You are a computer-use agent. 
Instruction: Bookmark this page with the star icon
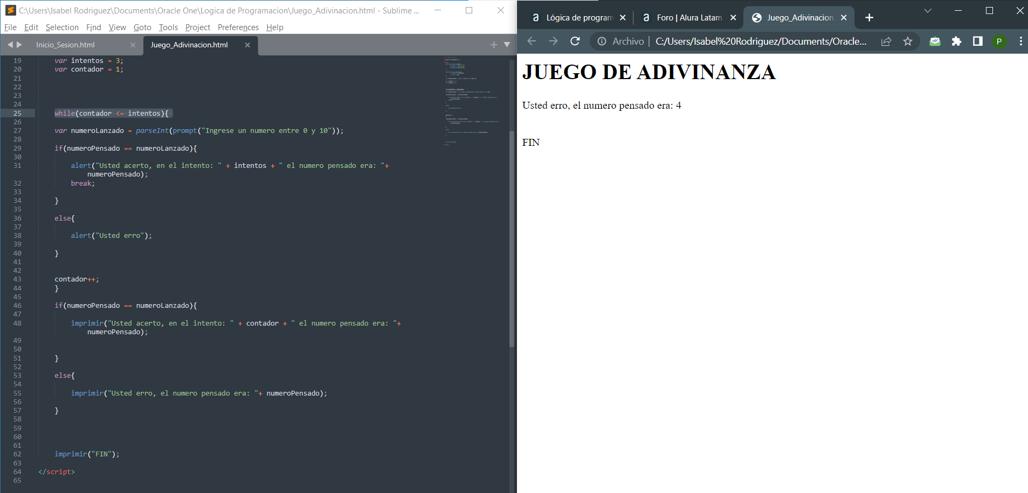pos(908,41)
